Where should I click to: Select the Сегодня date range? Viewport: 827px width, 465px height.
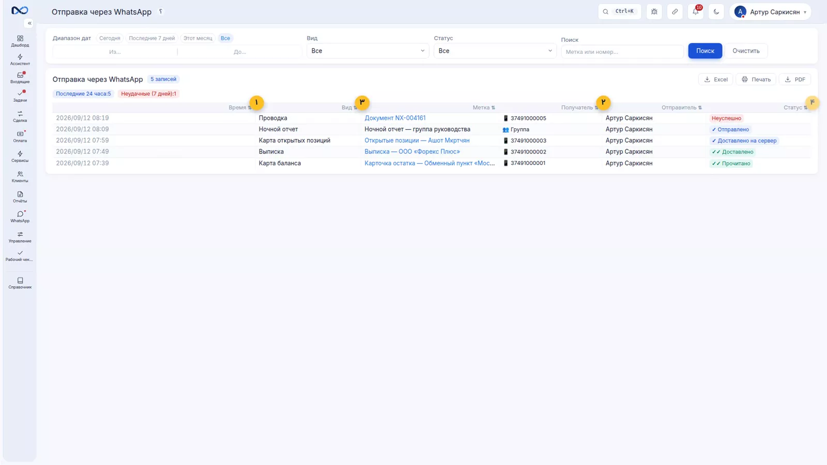[110, 38]
